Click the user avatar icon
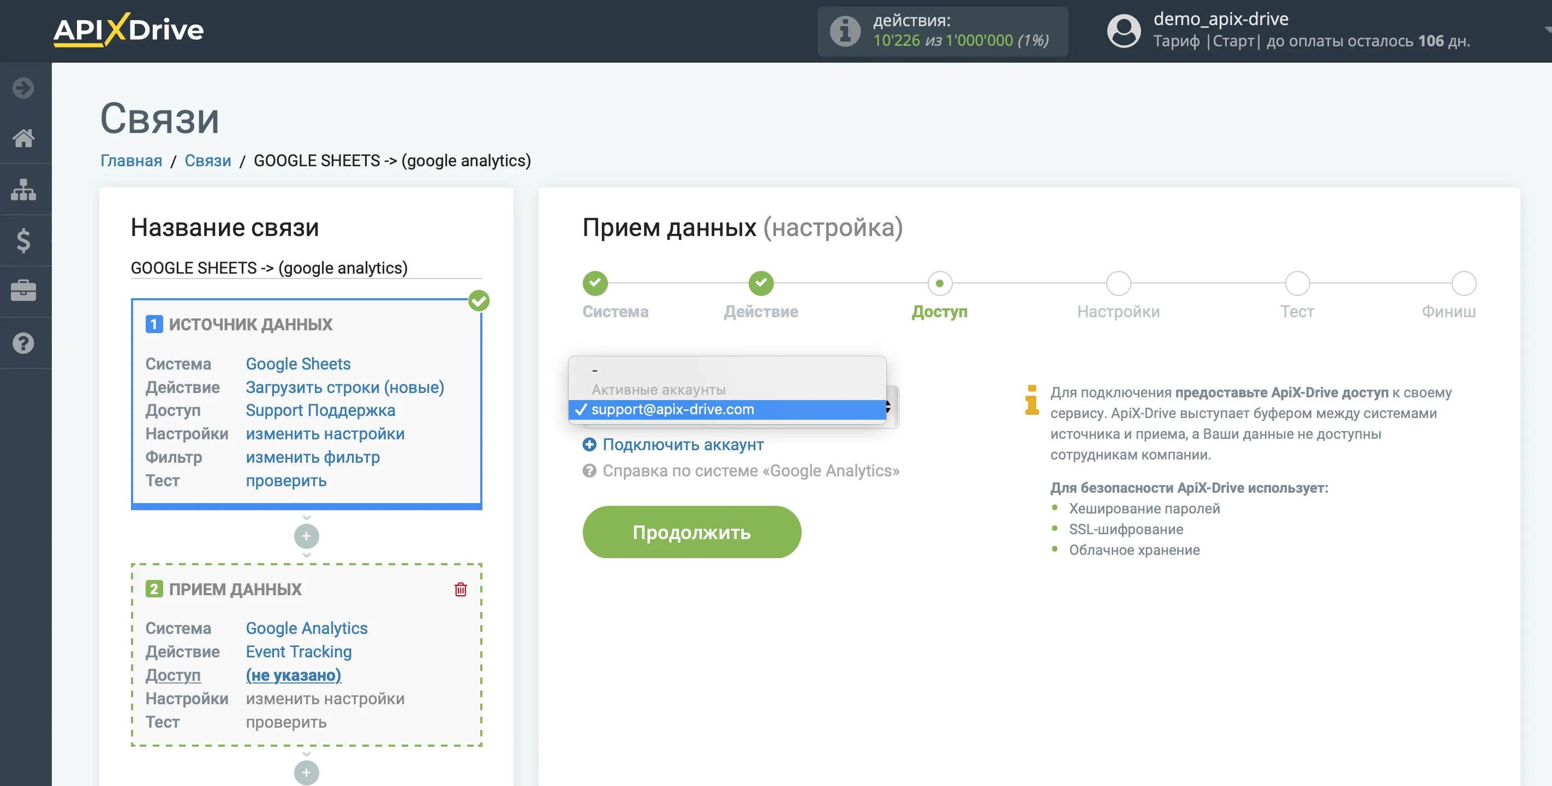The height and width of the screenshot is (786, 1552). coord(1124,31)
